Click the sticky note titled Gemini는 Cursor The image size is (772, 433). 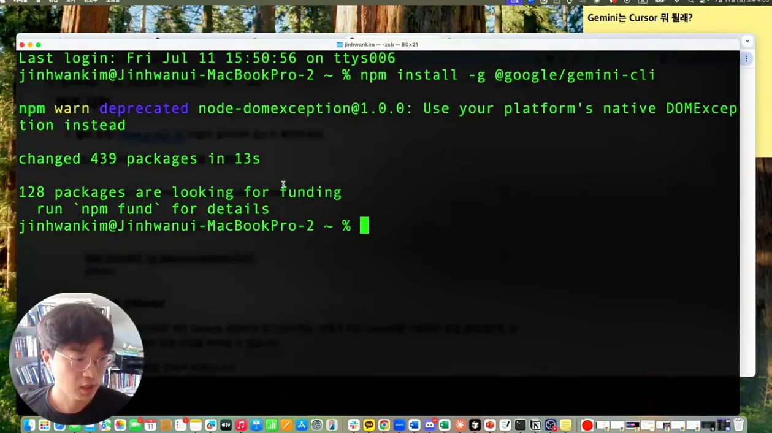[640, 18]
